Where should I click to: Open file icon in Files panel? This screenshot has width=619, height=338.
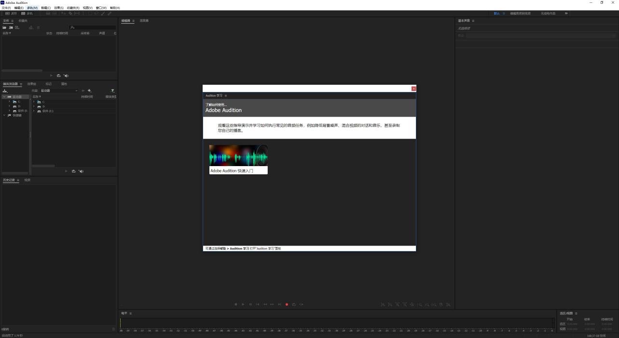(4, 27)
